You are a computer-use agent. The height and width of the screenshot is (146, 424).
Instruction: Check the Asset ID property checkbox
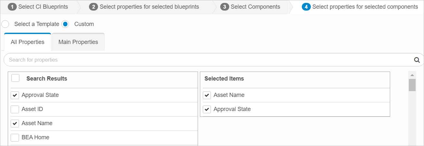[x=15, y=109]
